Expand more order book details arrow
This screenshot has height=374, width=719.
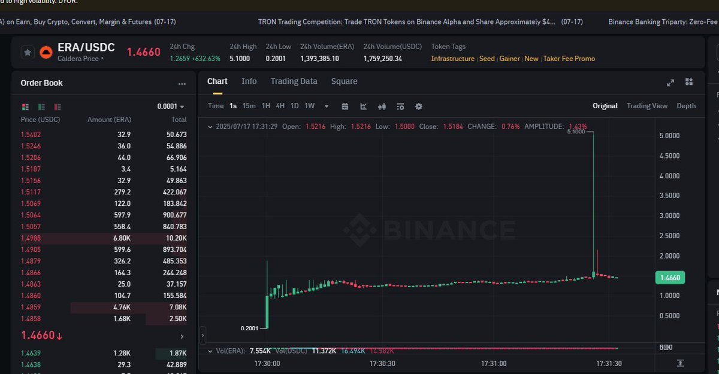(x=182, y=337)
